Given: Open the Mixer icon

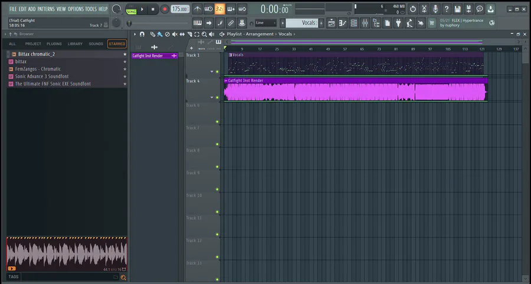Looking at the screenshot, I should click(x=365, y=23).
